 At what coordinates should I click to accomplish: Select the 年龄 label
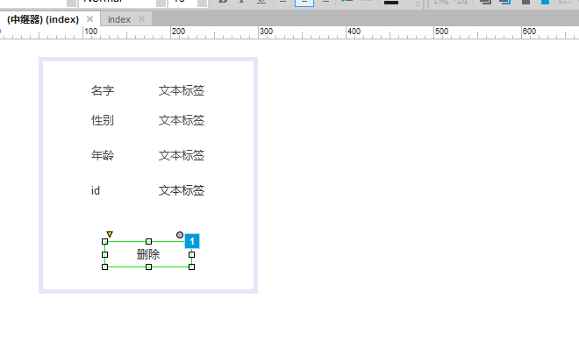coord(103,155)
